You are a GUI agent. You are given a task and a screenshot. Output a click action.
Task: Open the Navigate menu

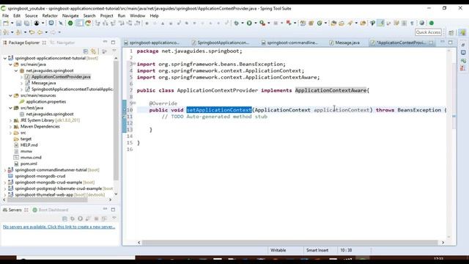tap(70, 15)
